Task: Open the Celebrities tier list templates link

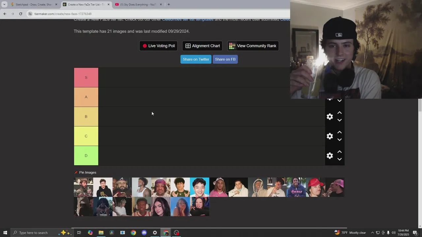Action: coord(188,19)
